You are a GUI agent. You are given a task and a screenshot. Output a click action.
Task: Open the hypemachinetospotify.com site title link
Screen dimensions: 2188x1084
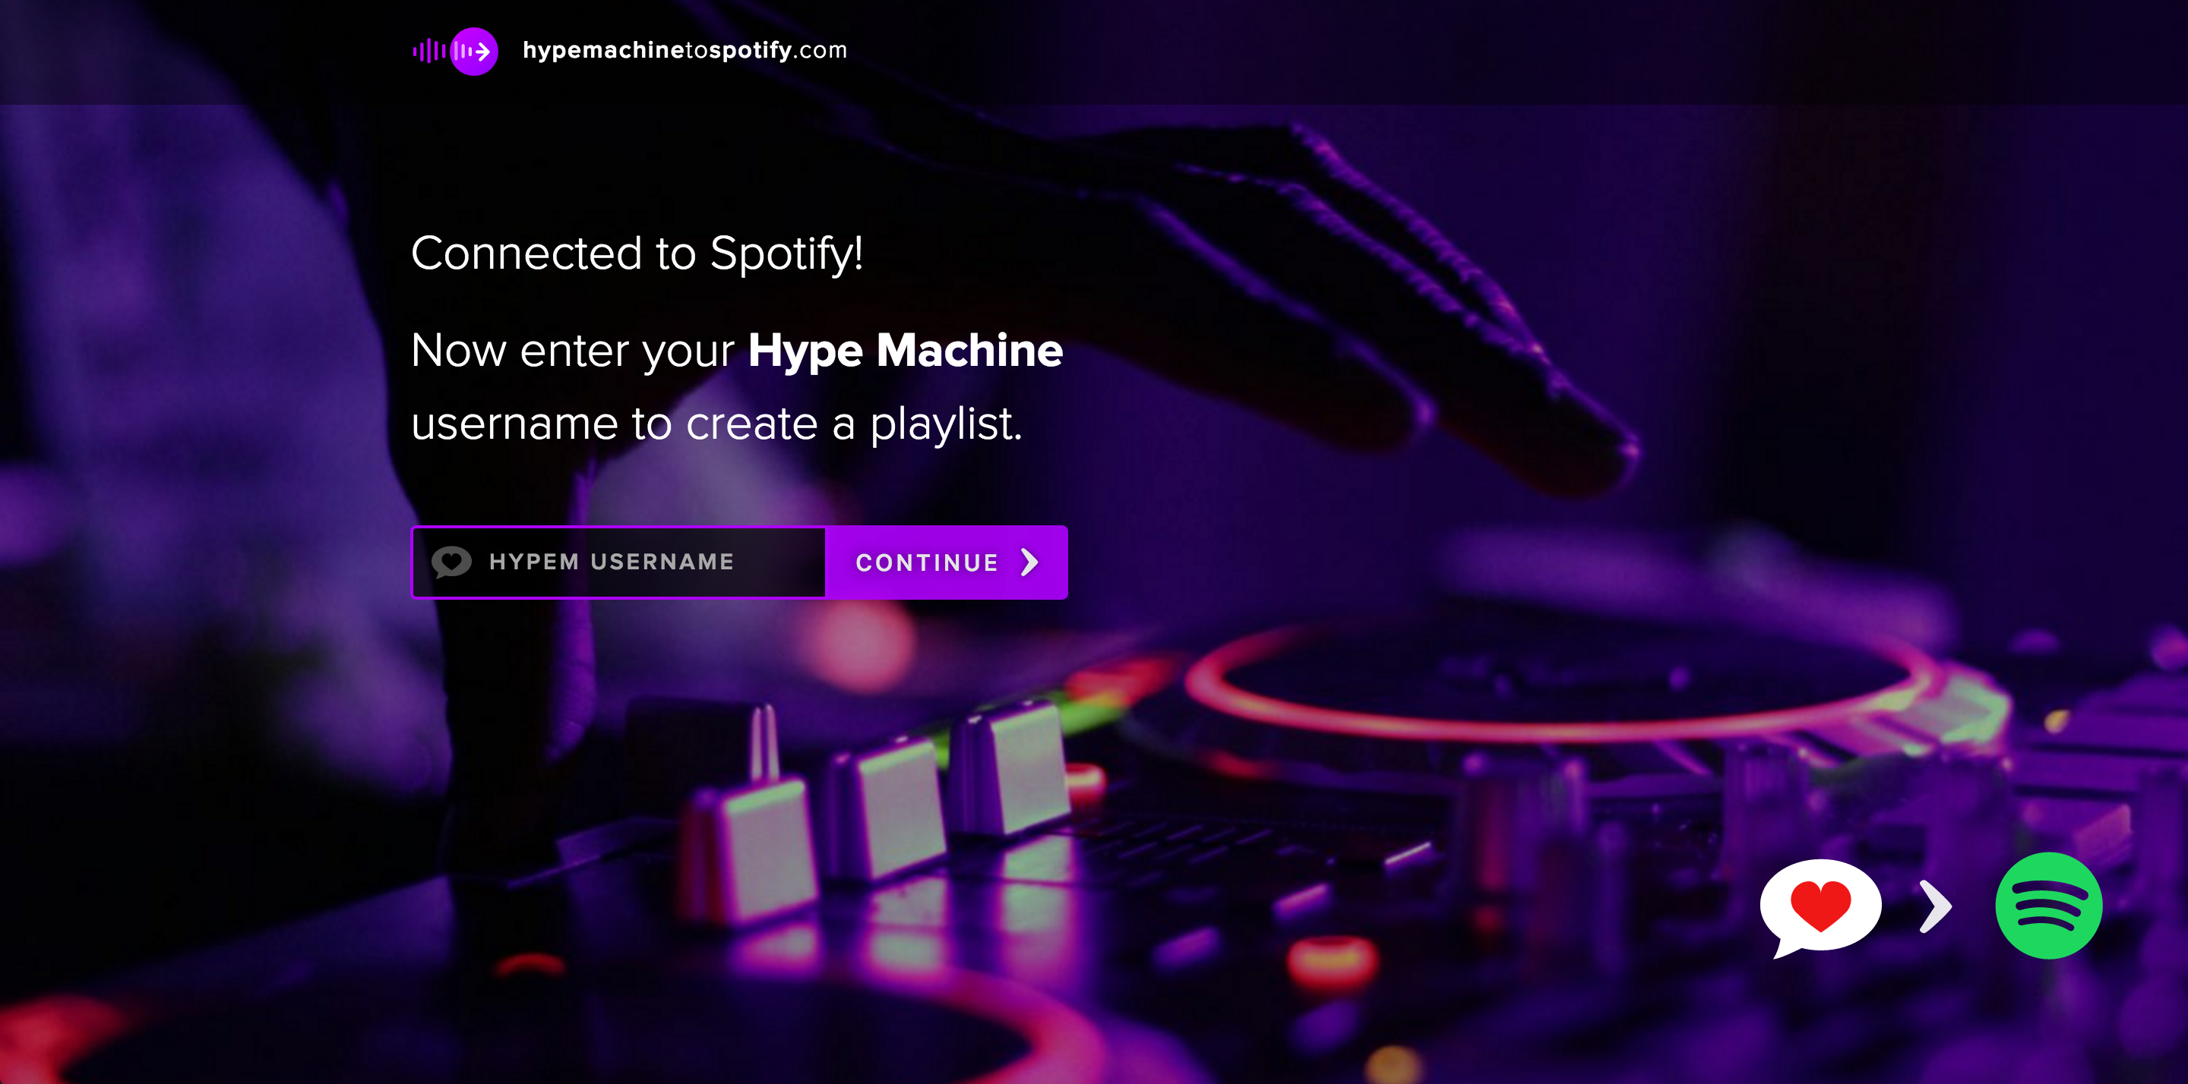click(685, 50)
